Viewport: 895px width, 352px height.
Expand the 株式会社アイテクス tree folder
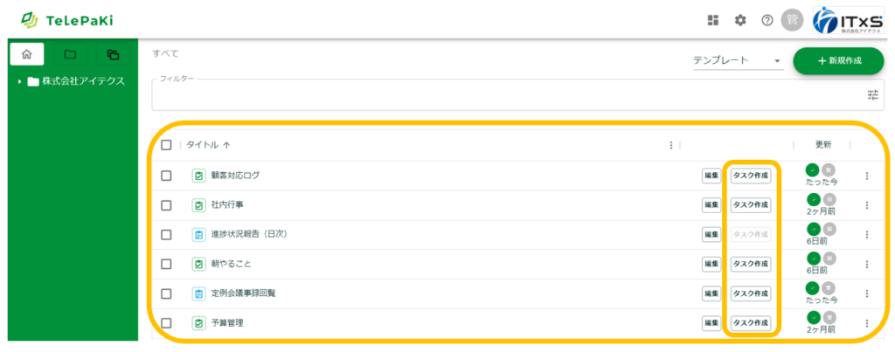[x=20, y=82]
